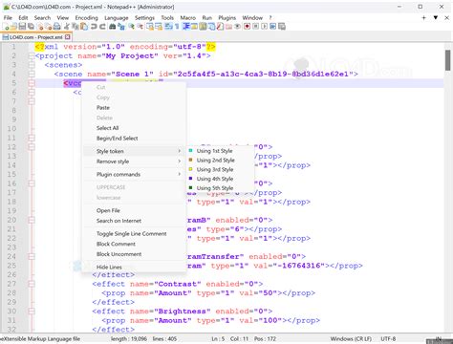Viewport: 453px width, 344px height.
Task: Choose Block Uncomment in context menu
Action: coord(134,254)
